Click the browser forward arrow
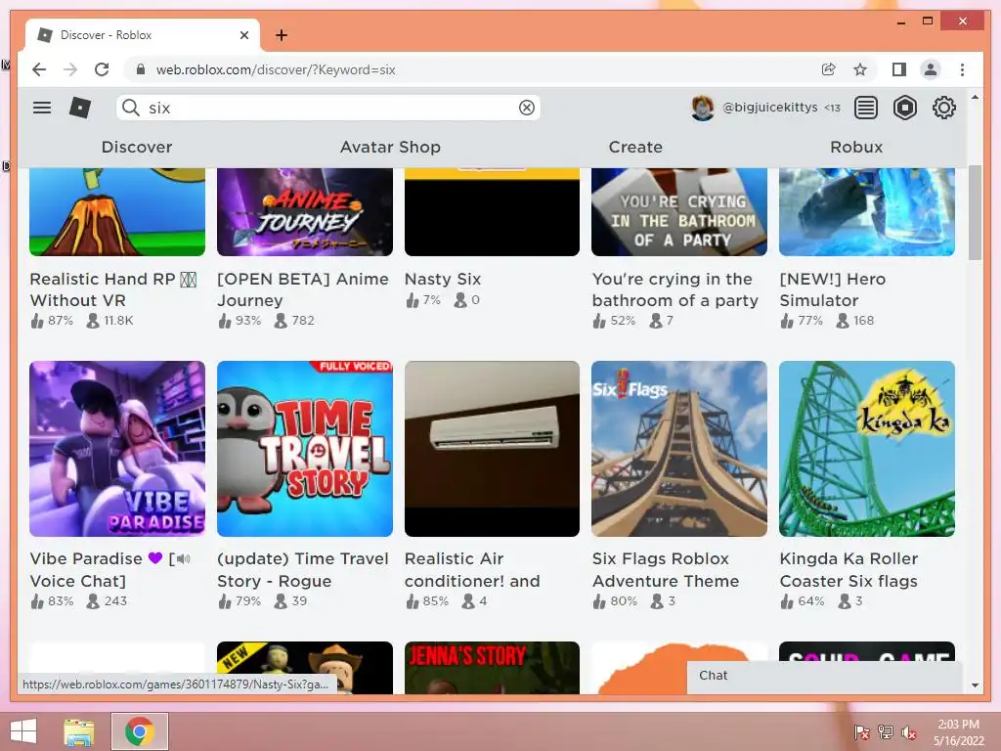 pos(70,69)
